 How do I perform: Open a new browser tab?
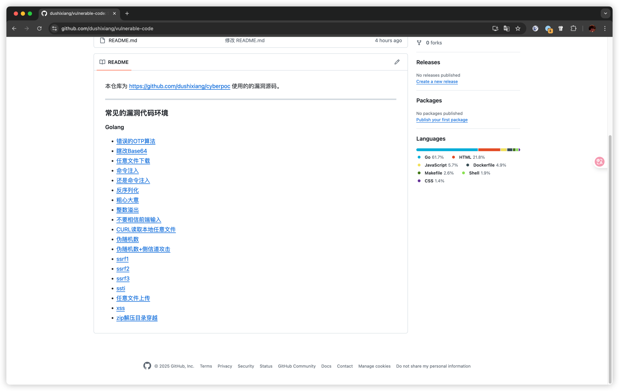pyautogui.click(x=127, y=13)
